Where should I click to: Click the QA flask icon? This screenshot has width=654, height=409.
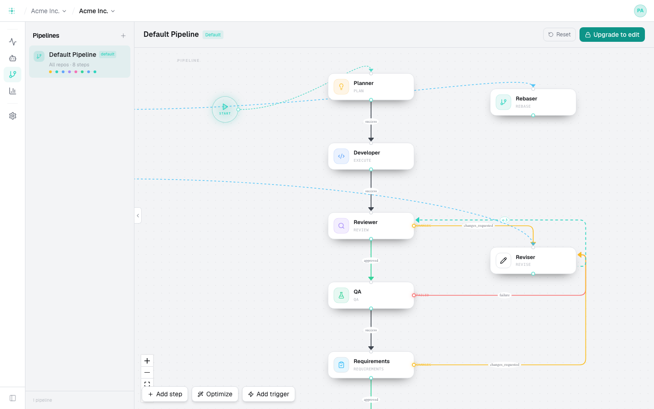click(341, 295)
